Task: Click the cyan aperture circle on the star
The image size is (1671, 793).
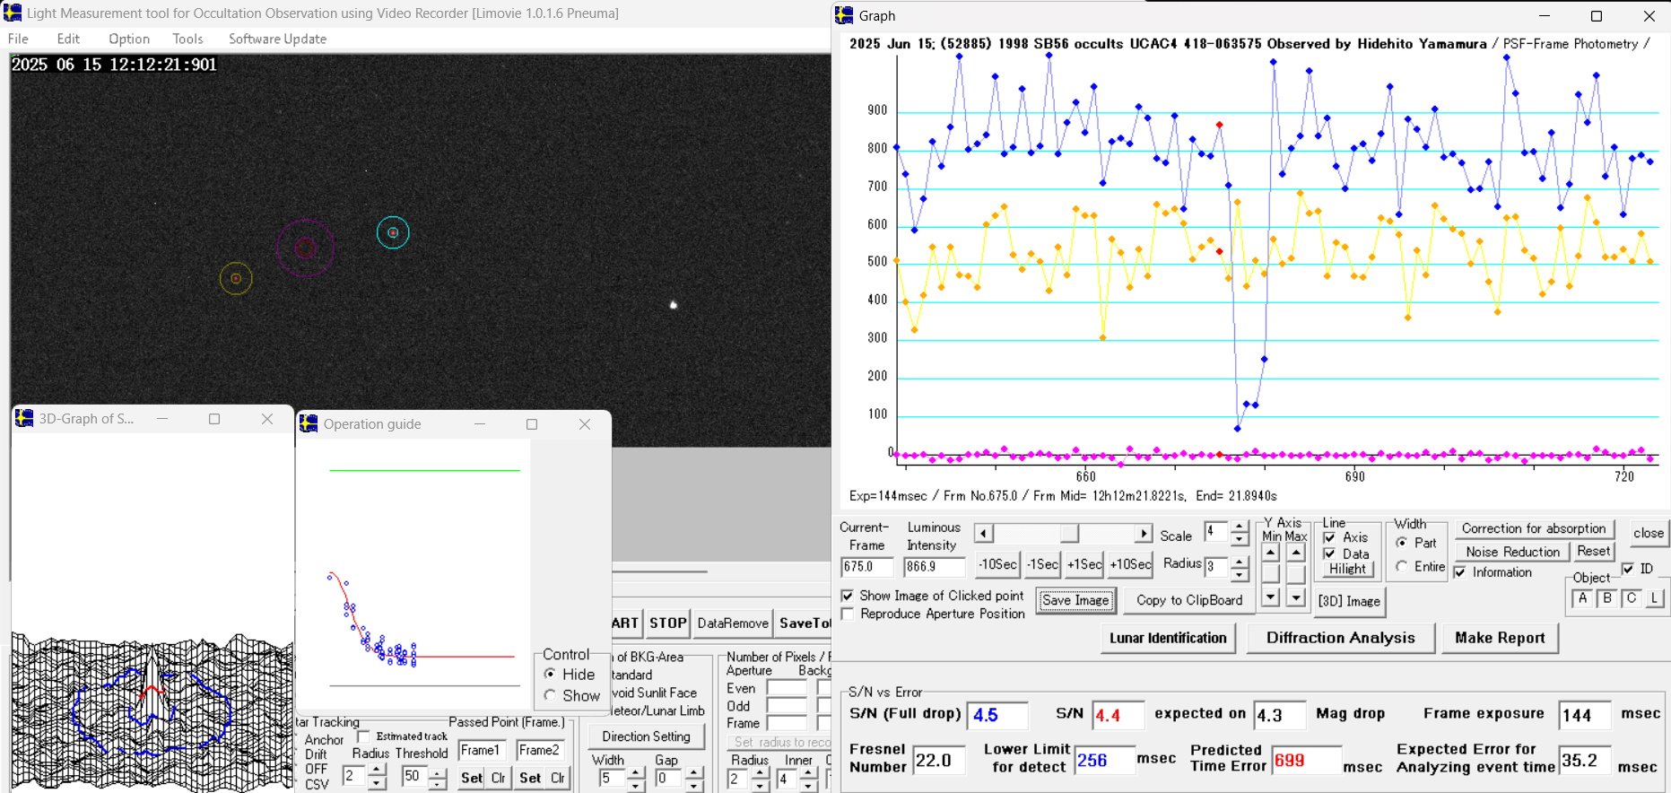Action: [x=393, y=233]
